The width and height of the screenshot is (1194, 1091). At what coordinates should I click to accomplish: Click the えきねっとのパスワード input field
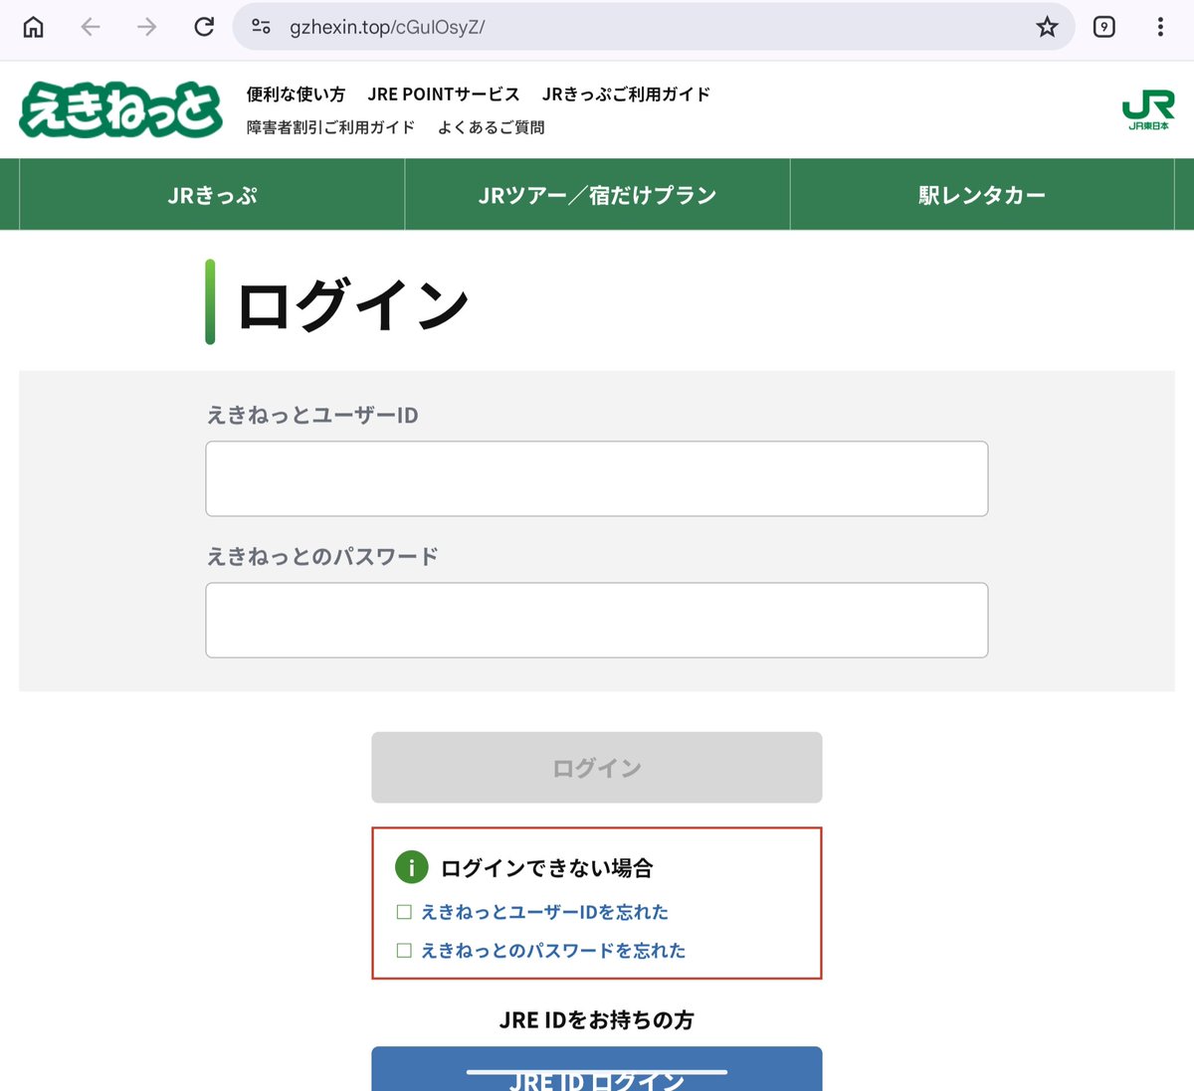[597, 620]
